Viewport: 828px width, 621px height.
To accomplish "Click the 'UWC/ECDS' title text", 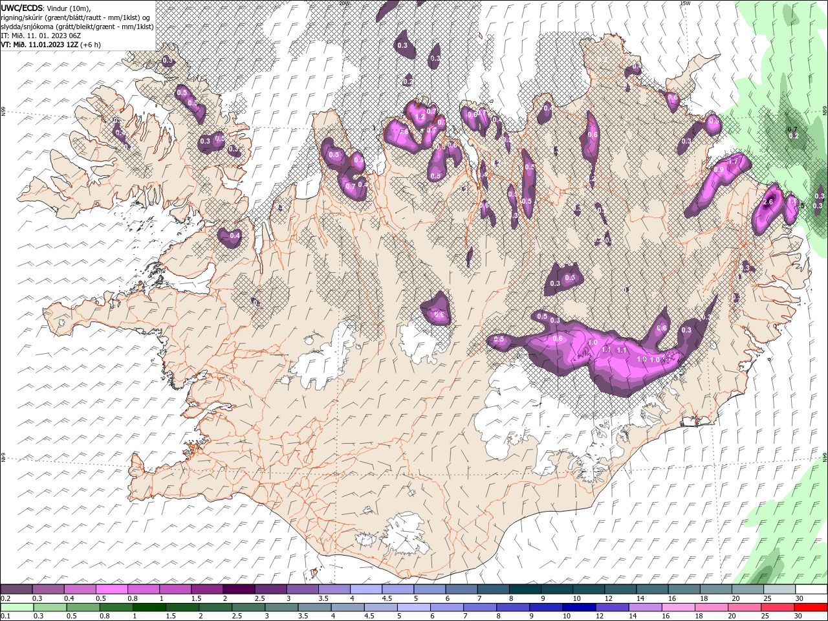I will (x=22, y=8).
